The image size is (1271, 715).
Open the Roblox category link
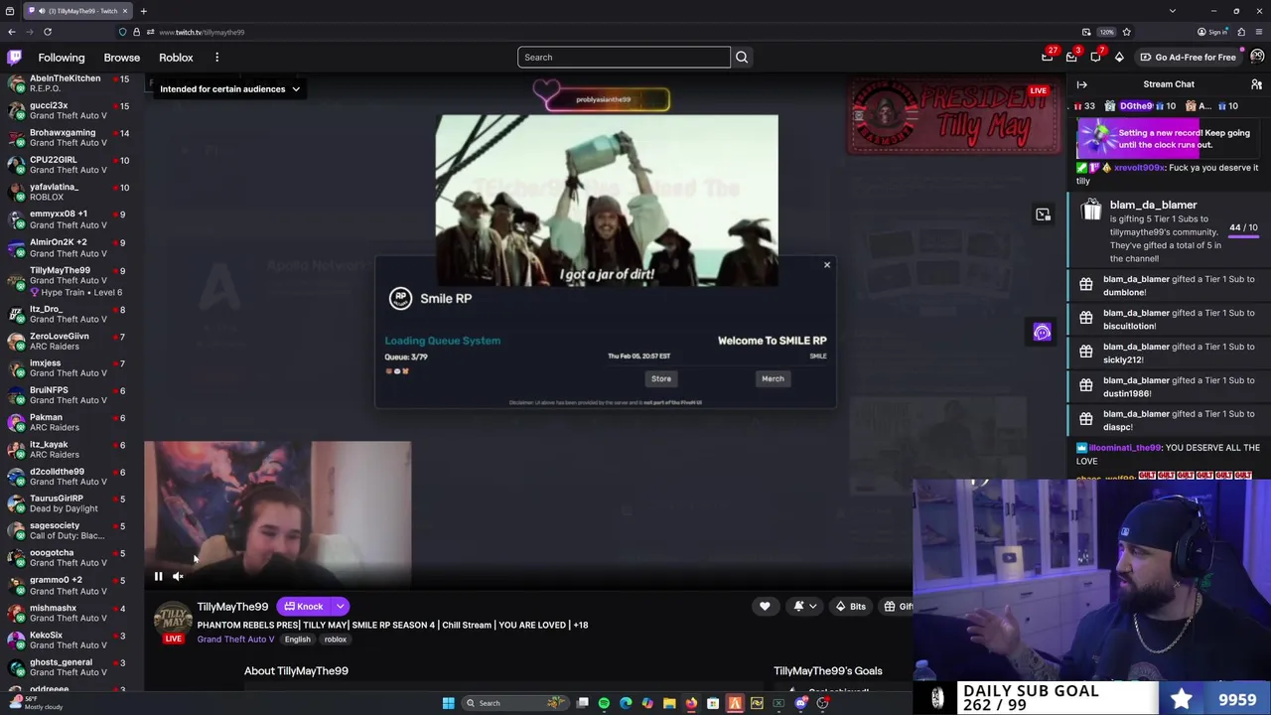[x=176, y=58]
